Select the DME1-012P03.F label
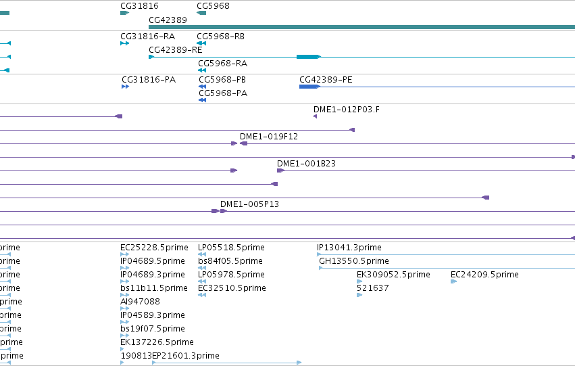Viewport: 575px width, 366px height. (347, 110)
